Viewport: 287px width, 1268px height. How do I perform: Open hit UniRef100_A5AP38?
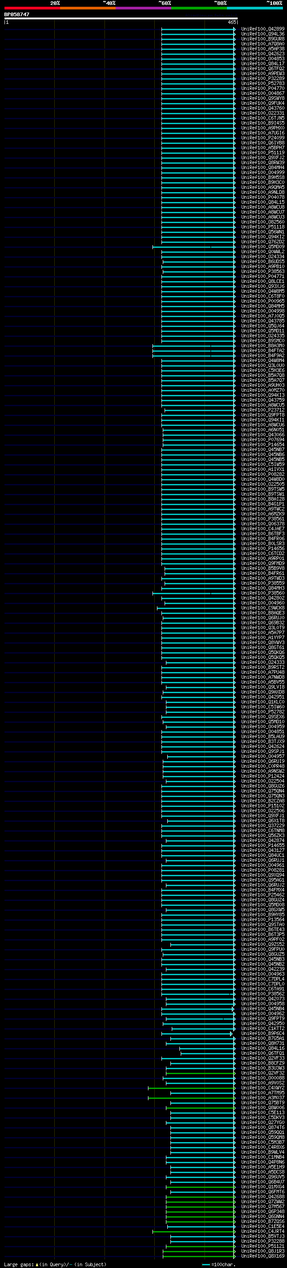[262, 49]
